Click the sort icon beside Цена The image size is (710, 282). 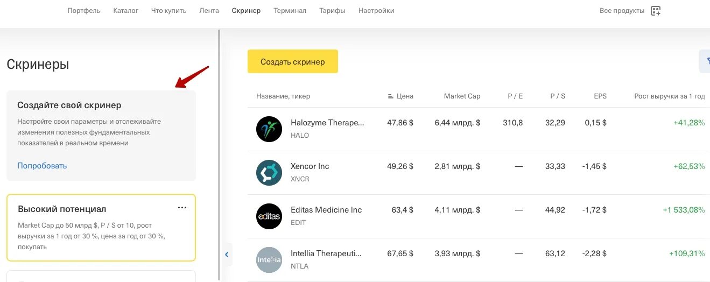[x=391, y=96]
